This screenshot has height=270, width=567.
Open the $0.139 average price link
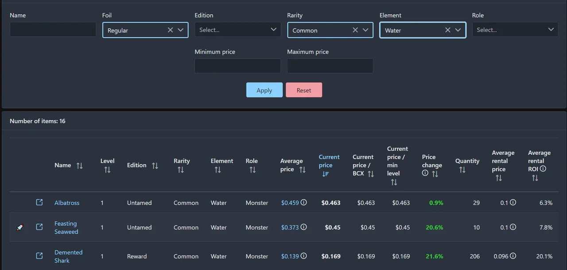click(290, 256)
